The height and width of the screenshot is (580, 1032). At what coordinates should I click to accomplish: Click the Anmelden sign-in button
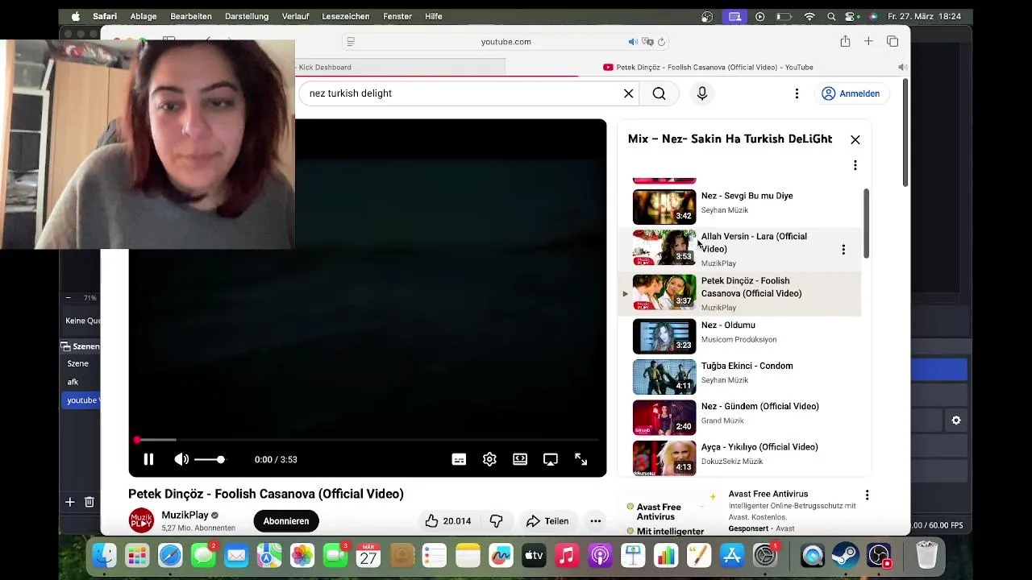tap(851, 93)
